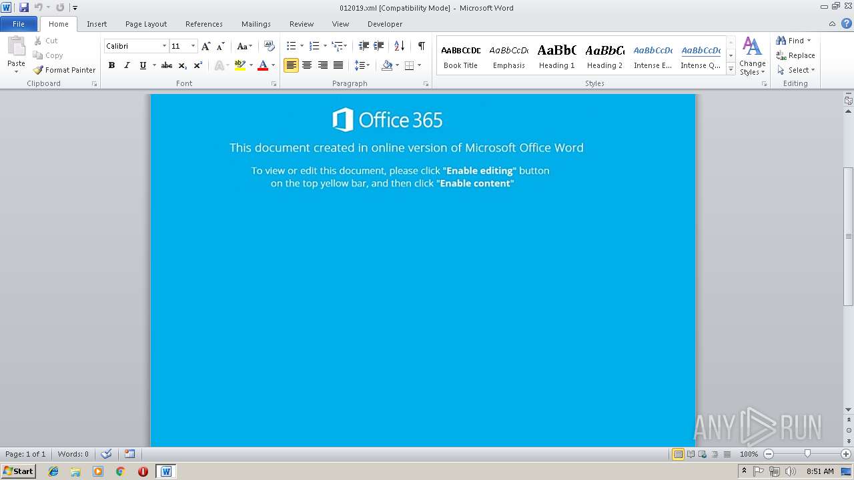Open the font size dropdown

[193, 46]
